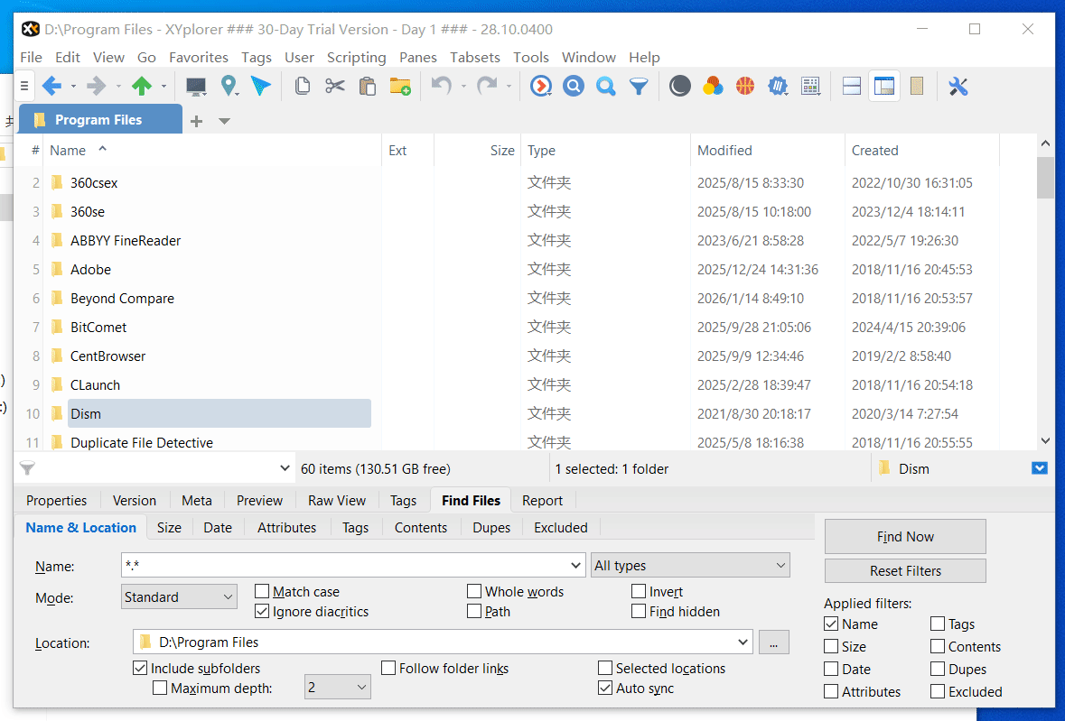Toggle the dual pane layout icon
1065x721 pixels.
pos(851,87)
